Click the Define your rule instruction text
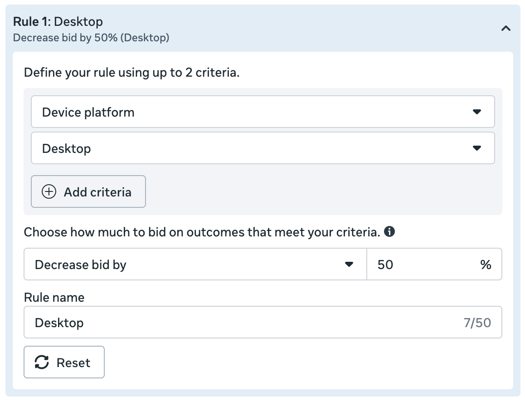 coord(131,73)
